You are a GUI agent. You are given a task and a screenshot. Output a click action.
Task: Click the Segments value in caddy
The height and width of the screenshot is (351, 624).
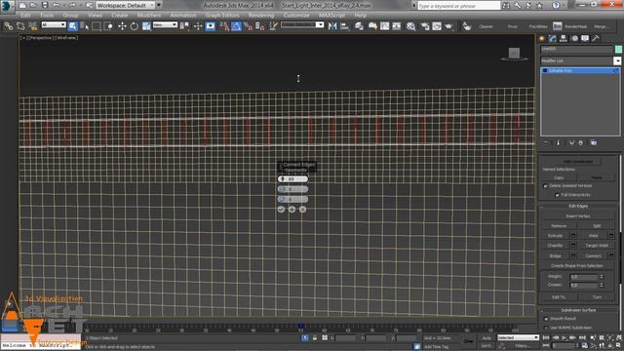[x=292, y=179]
